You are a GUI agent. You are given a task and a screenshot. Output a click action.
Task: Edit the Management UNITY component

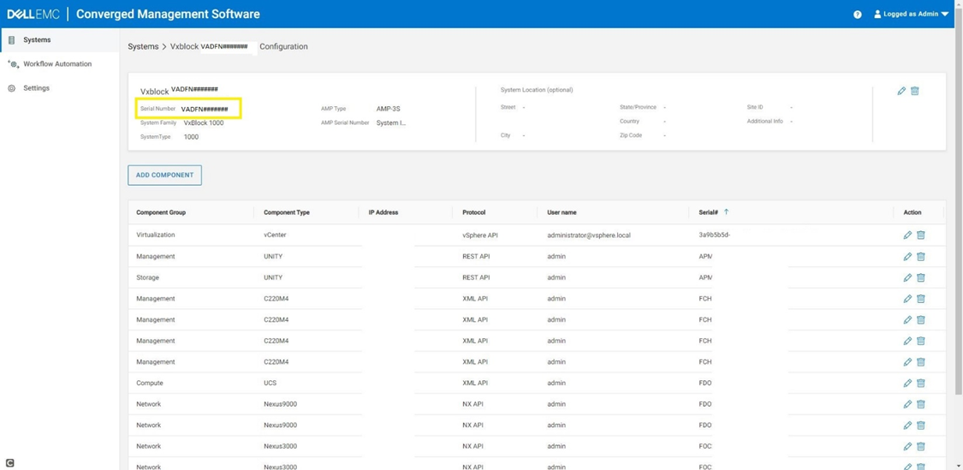click(907, 257)
